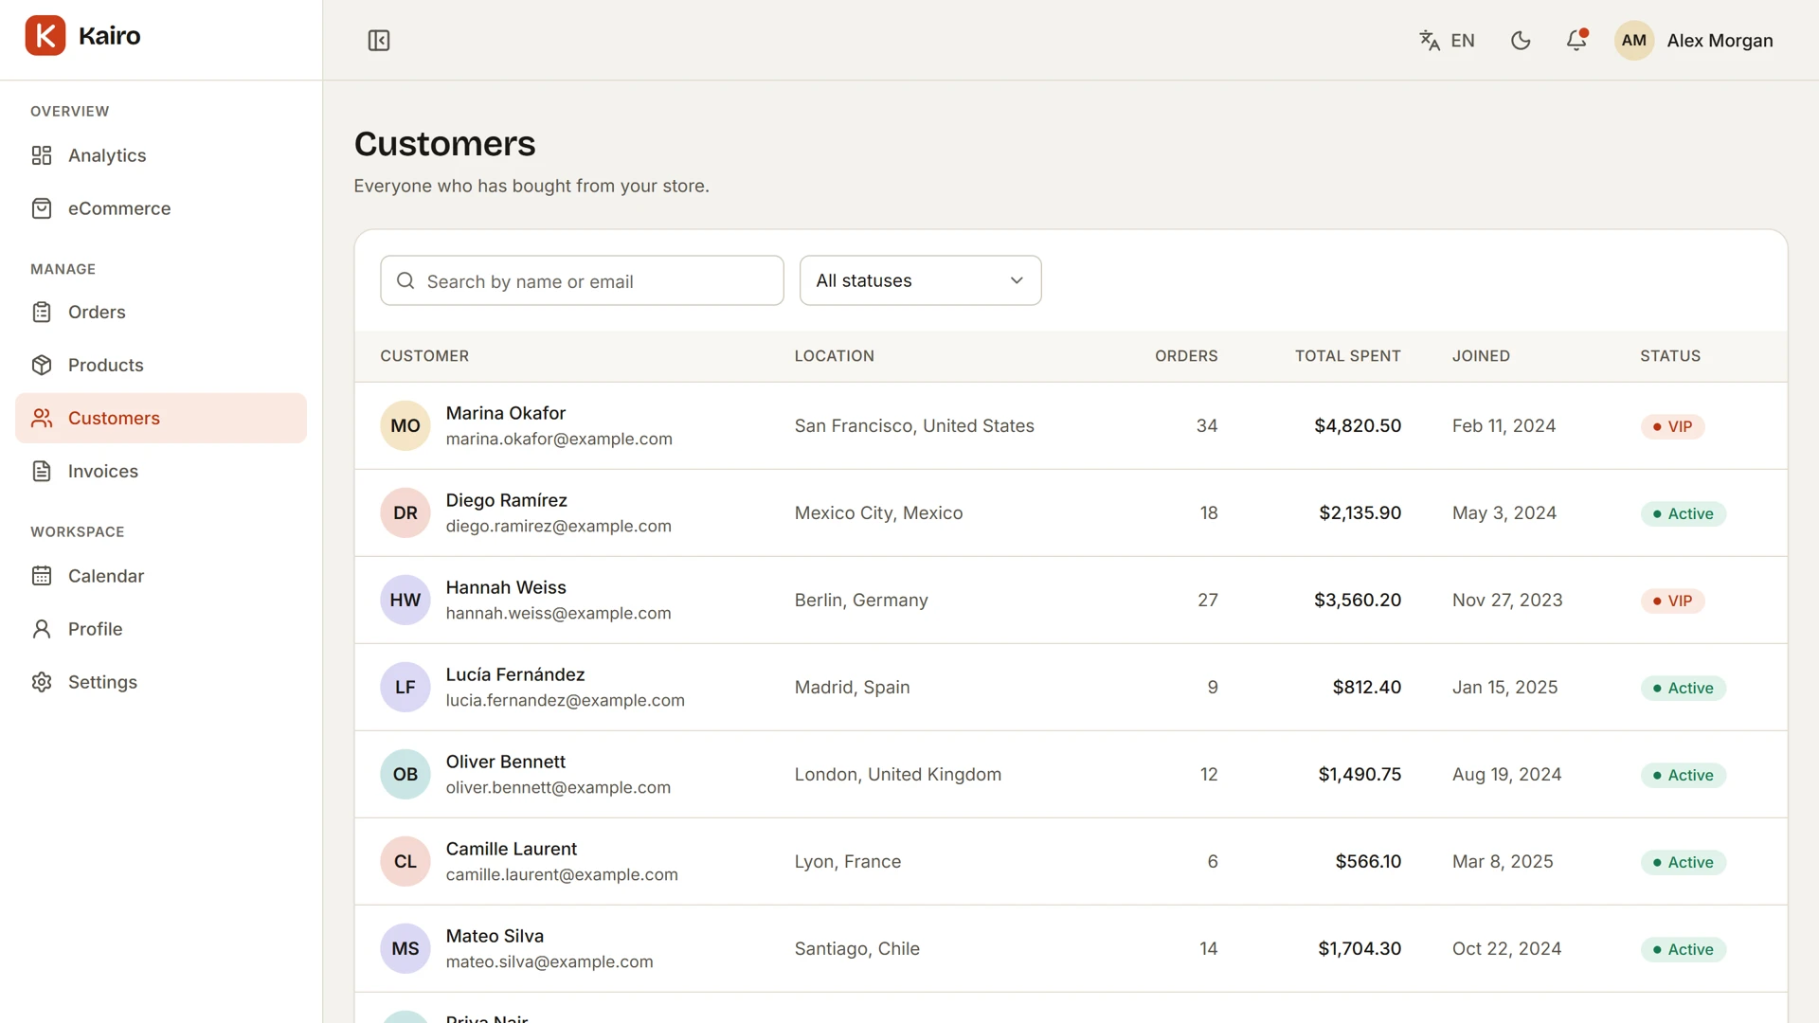Open the All statuses dropdown
Screen dimensions: 1819x1023
coord(920,280)
